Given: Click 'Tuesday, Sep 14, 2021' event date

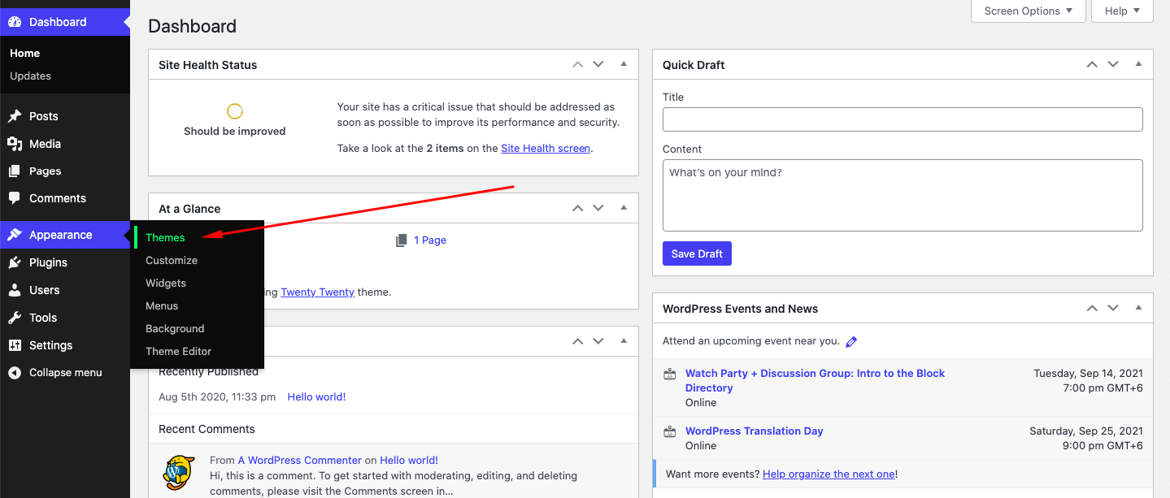Looking at the screenshot, I should click(1088, 373).
